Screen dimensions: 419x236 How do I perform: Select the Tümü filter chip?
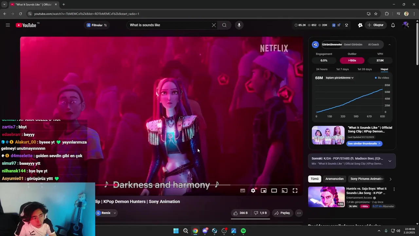pyautogui.click(x=315, y=179)
